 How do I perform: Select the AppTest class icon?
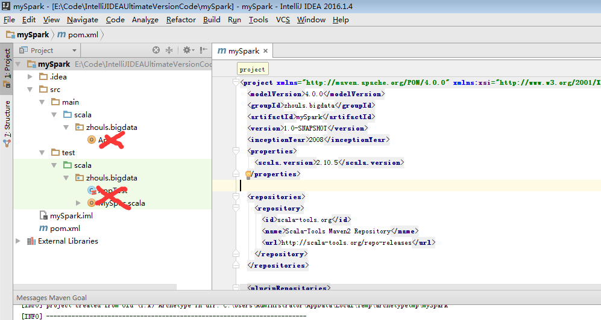tap(92, 191)
